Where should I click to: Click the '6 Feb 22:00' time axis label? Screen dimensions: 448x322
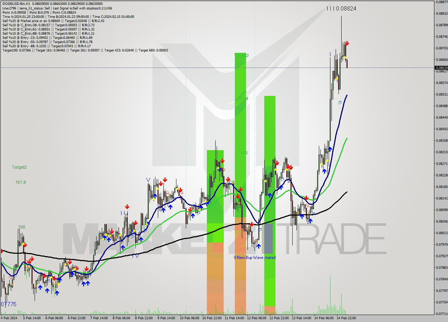pyautogui.click(x=76, y=318)
